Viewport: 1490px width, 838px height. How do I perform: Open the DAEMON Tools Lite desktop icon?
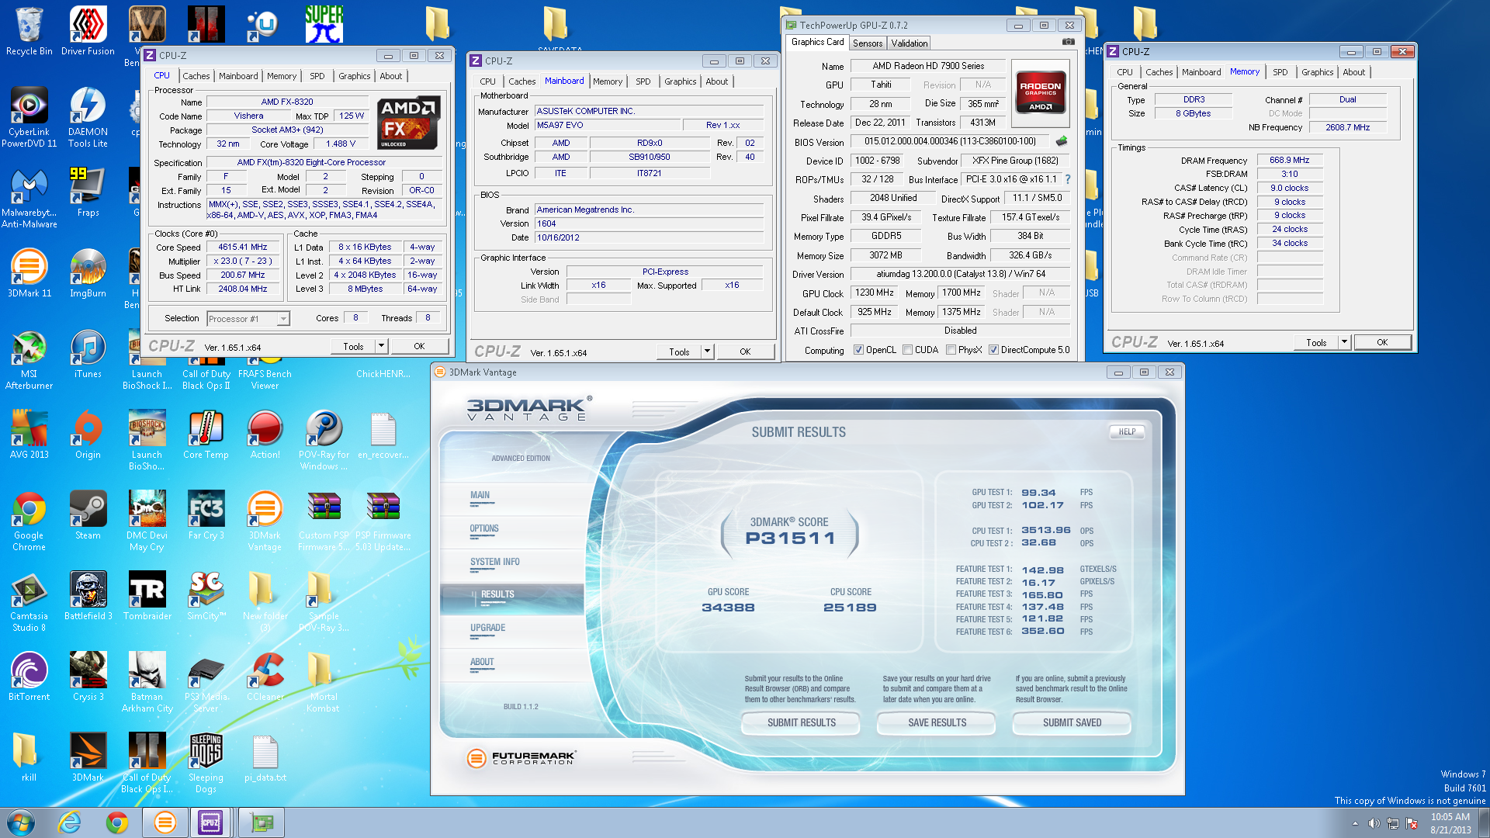coord(88,116)
